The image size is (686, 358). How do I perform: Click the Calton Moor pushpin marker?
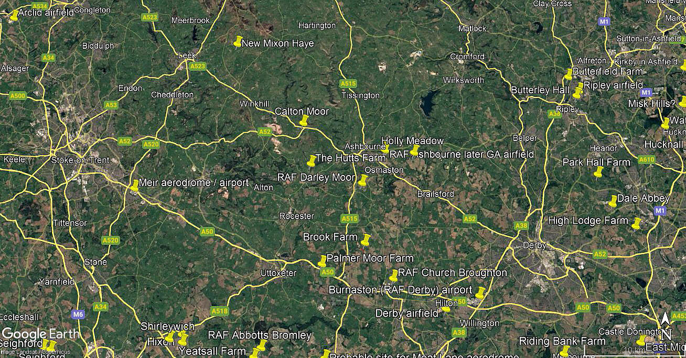[304, 120]
